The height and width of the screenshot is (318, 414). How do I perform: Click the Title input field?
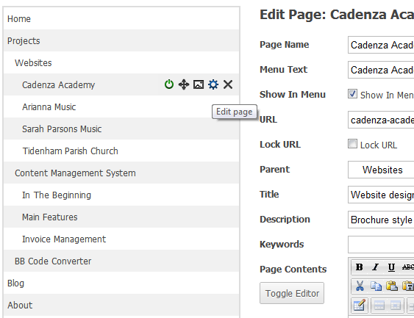coord(381,195)
